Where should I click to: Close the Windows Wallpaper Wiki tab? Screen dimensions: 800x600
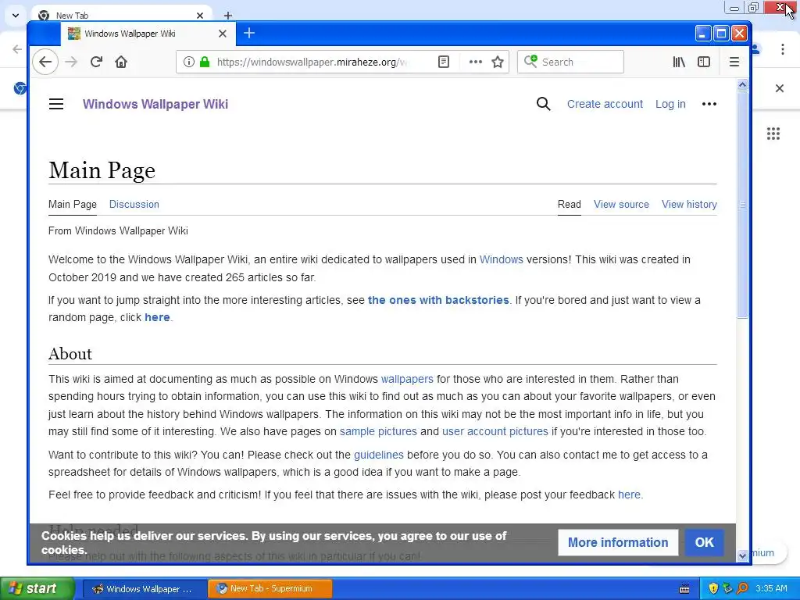click(223, 34)
